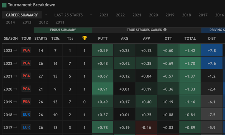Click the PGA tour badge for 2020
This screenshot has width=225, height=135.
27,89
